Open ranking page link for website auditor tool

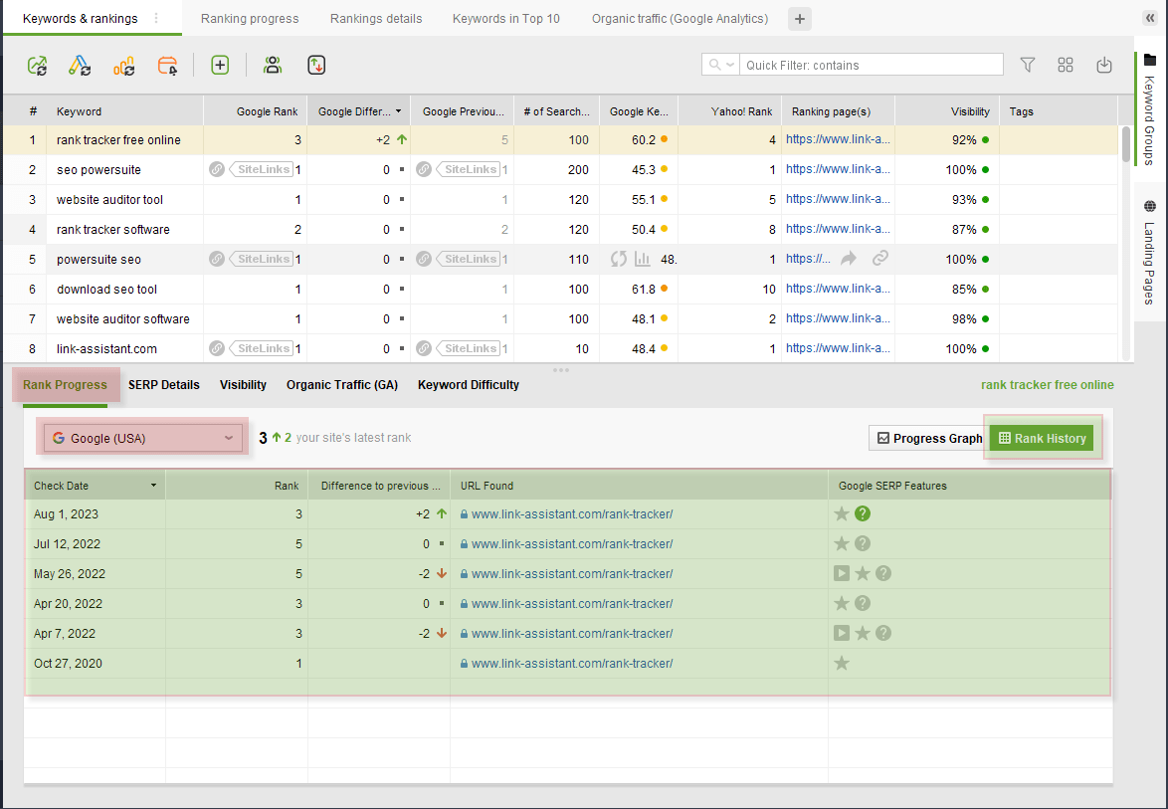[x=838, y=199]
